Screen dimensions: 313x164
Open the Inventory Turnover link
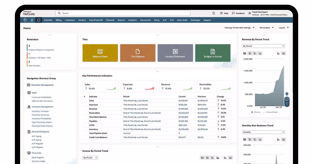[x=40, y=111]
